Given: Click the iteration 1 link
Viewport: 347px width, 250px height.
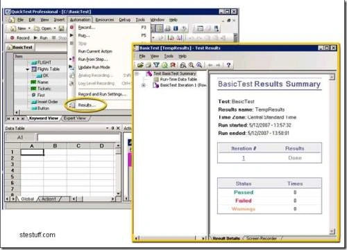Looking at the screenshot, I should pos(243,158).
